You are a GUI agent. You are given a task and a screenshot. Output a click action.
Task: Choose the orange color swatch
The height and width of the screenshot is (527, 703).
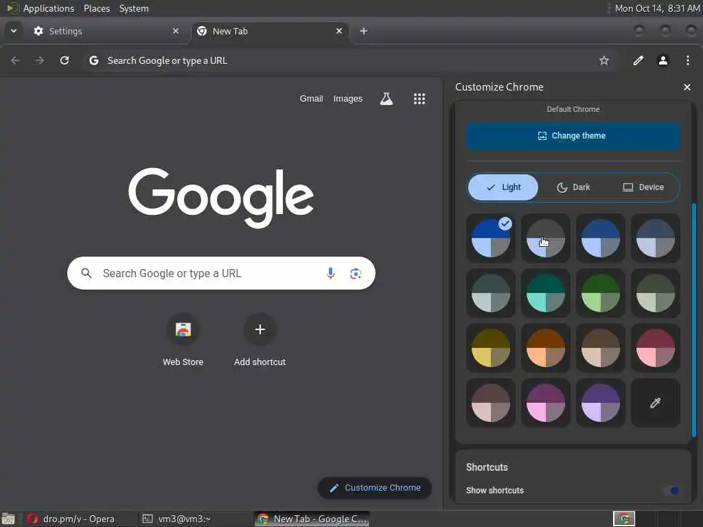(545, 348)
